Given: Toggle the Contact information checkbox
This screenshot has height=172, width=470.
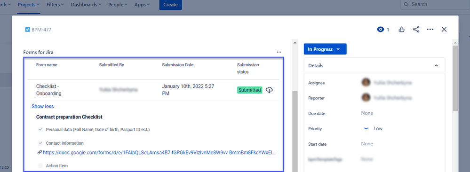Looking at the screenshot, I should tap(40, 143).
